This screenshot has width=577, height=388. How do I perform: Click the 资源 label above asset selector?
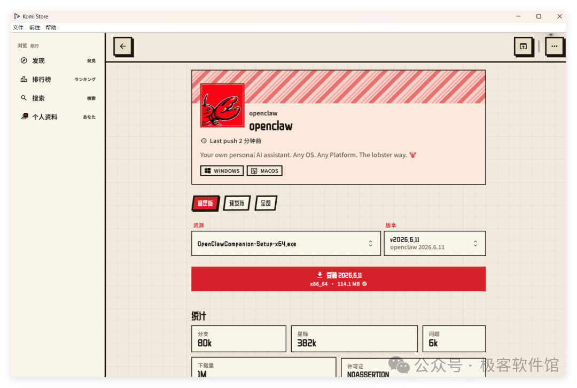coord(198,226)
